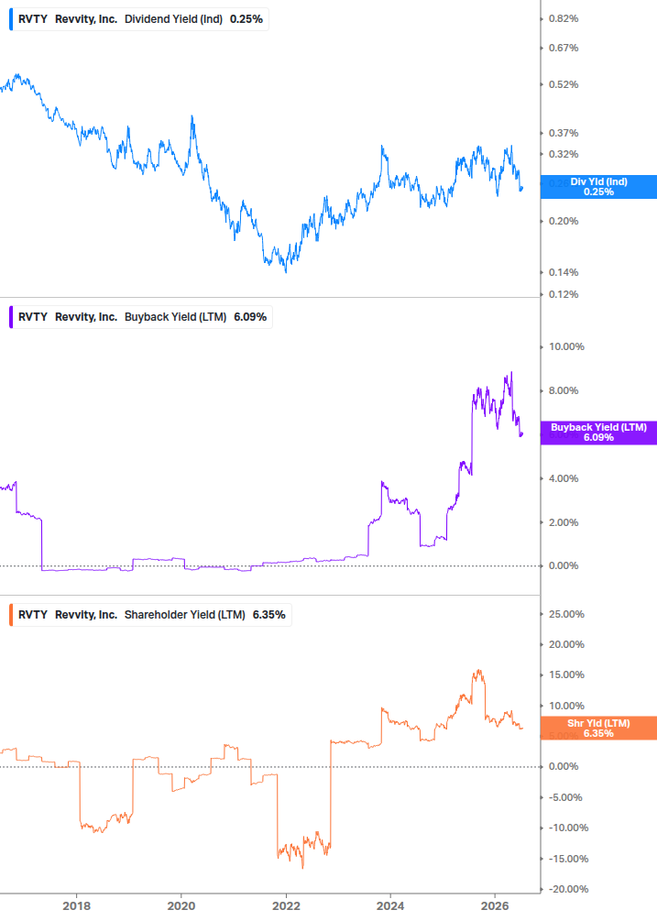
Task: Click -15.00% tick on shareholder yield axis
Action: click(568, 858)
